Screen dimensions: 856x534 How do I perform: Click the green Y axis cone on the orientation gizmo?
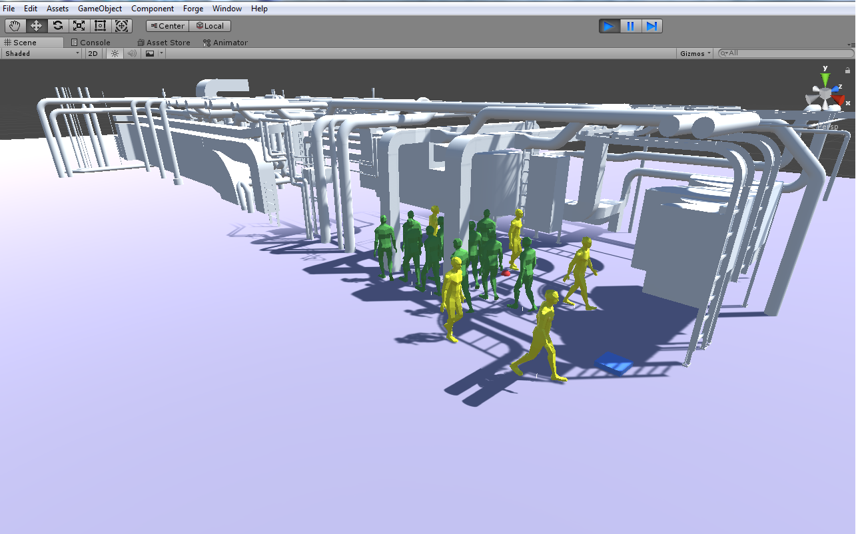coord(825,81)
